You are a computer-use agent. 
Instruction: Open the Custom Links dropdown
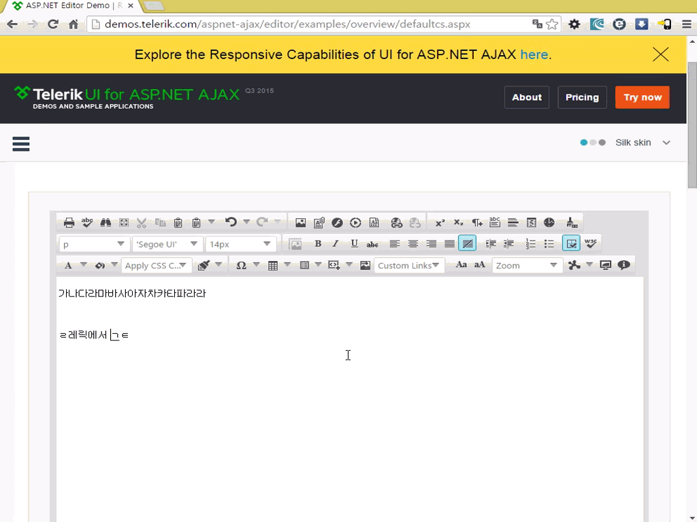[409, 266]
